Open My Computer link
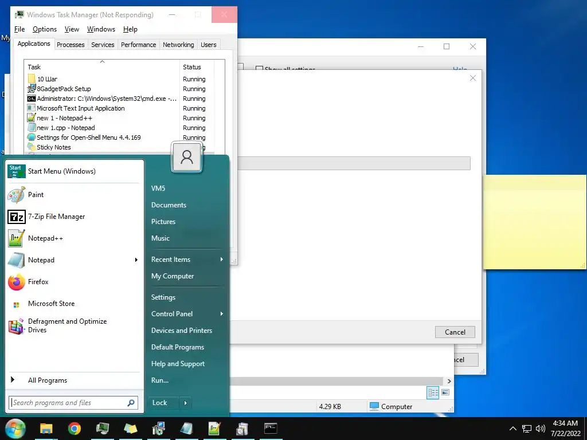The image size is (587, 440). click(x=173, y=276)
